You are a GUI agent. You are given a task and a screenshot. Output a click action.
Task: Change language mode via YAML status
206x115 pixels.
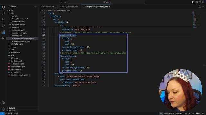(198, 114)
